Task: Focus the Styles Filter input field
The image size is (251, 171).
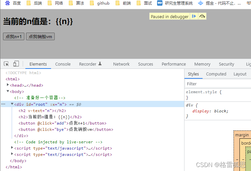Action: pos(217,84)
